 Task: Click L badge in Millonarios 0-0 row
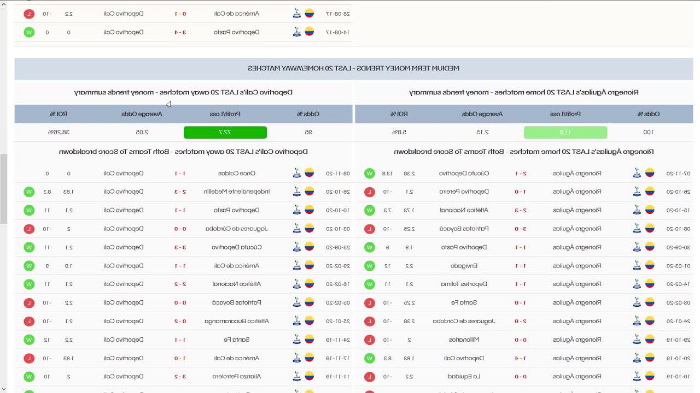click(370, 340)
